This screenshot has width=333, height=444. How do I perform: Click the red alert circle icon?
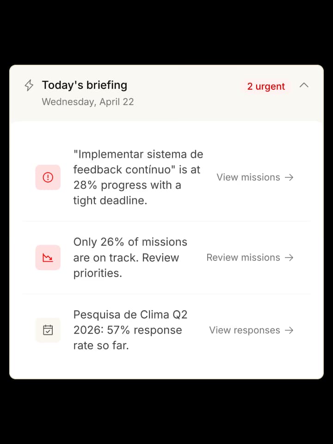[48, 177]
